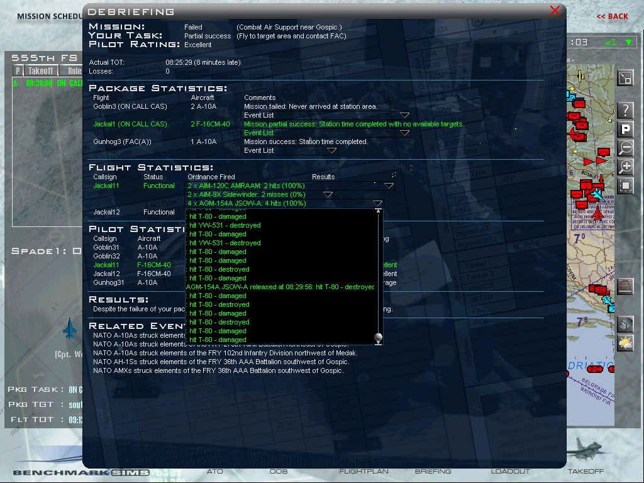Select callsign Jackal12 in Flight Statistics

click(x=106, y=213)
